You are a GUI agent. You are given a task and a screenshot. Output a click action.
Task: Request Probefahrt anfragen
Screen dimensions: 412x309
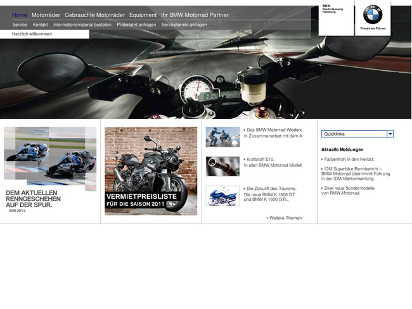(x=136, y=25)
